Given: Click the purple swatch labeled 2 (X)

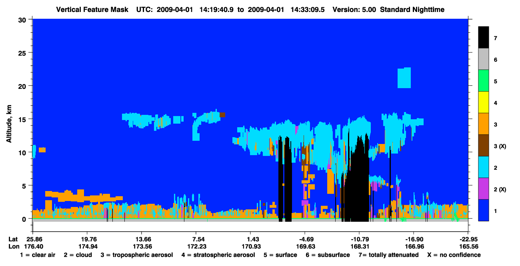Looking at the screenshot, I should pos(484,189).
